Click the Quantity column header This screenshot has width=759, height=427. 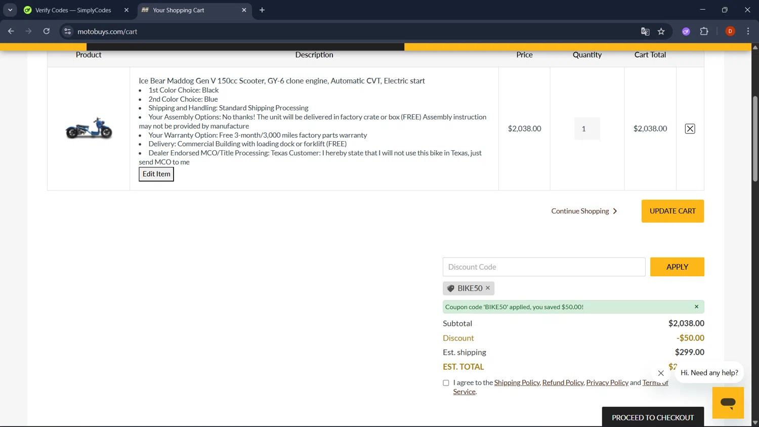(587, 55)
